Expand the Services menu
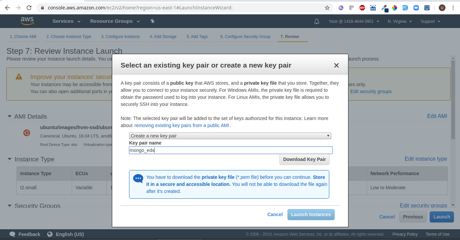The width and height of the screenshot is (460, 240). pyautogui.click(x=66, y=21)
